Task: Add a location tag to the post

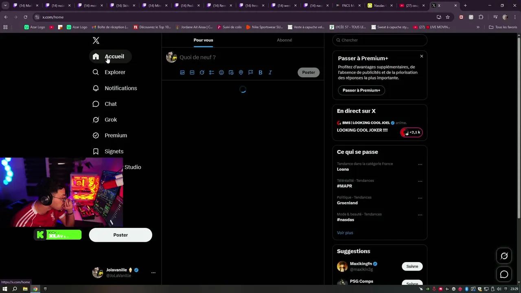Action: tap(241, 72)
